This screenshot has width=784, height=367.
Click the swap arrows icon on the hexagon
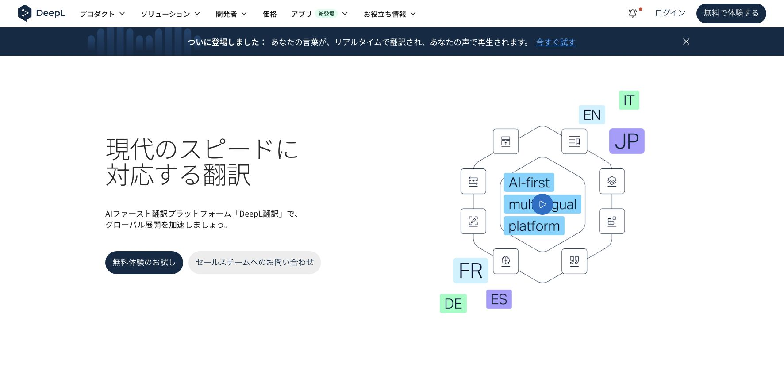473,181
